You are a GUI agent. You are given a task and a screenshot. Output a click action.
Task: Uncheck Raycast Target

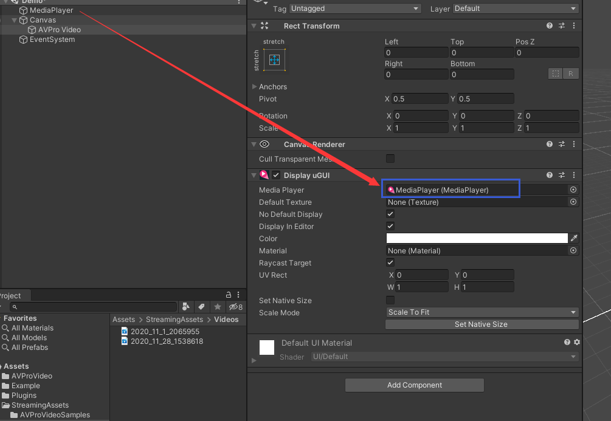pos(390,262)
